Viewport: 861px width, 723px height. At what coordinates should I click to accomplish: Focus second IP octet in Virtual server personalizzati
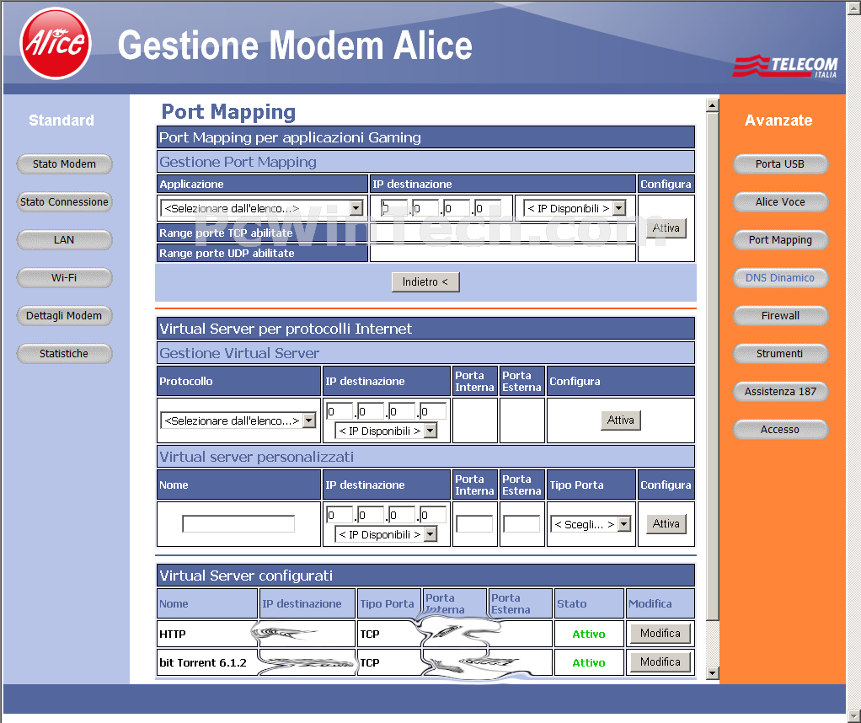tap(371, 515)
